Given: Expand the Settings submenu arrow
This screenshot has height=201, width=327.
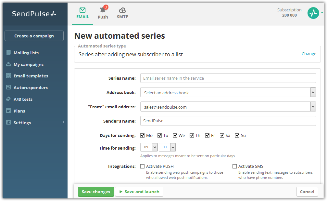Looking at the screenshot, I should pyautogui.click(x=63, y=122).
